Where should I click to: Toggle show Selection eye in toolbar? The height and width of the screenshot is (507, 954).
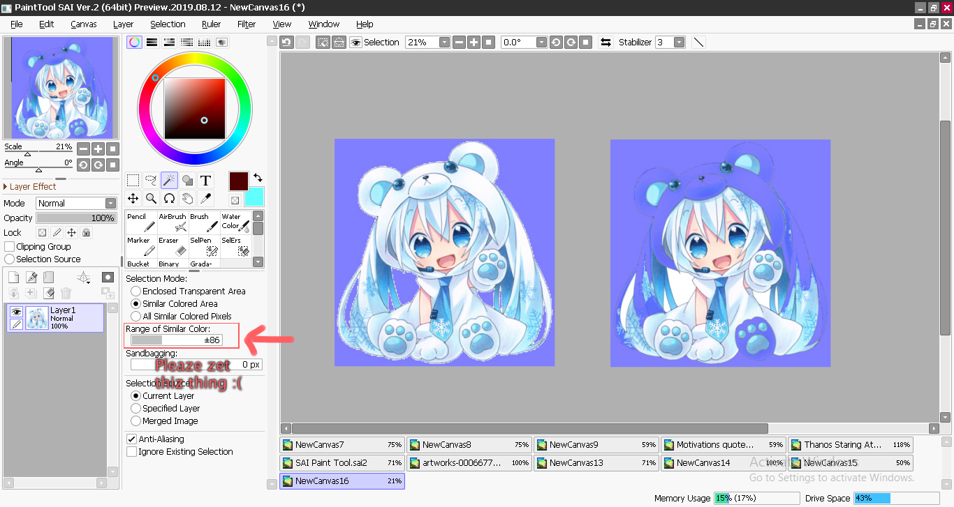[x=355, y=42]
